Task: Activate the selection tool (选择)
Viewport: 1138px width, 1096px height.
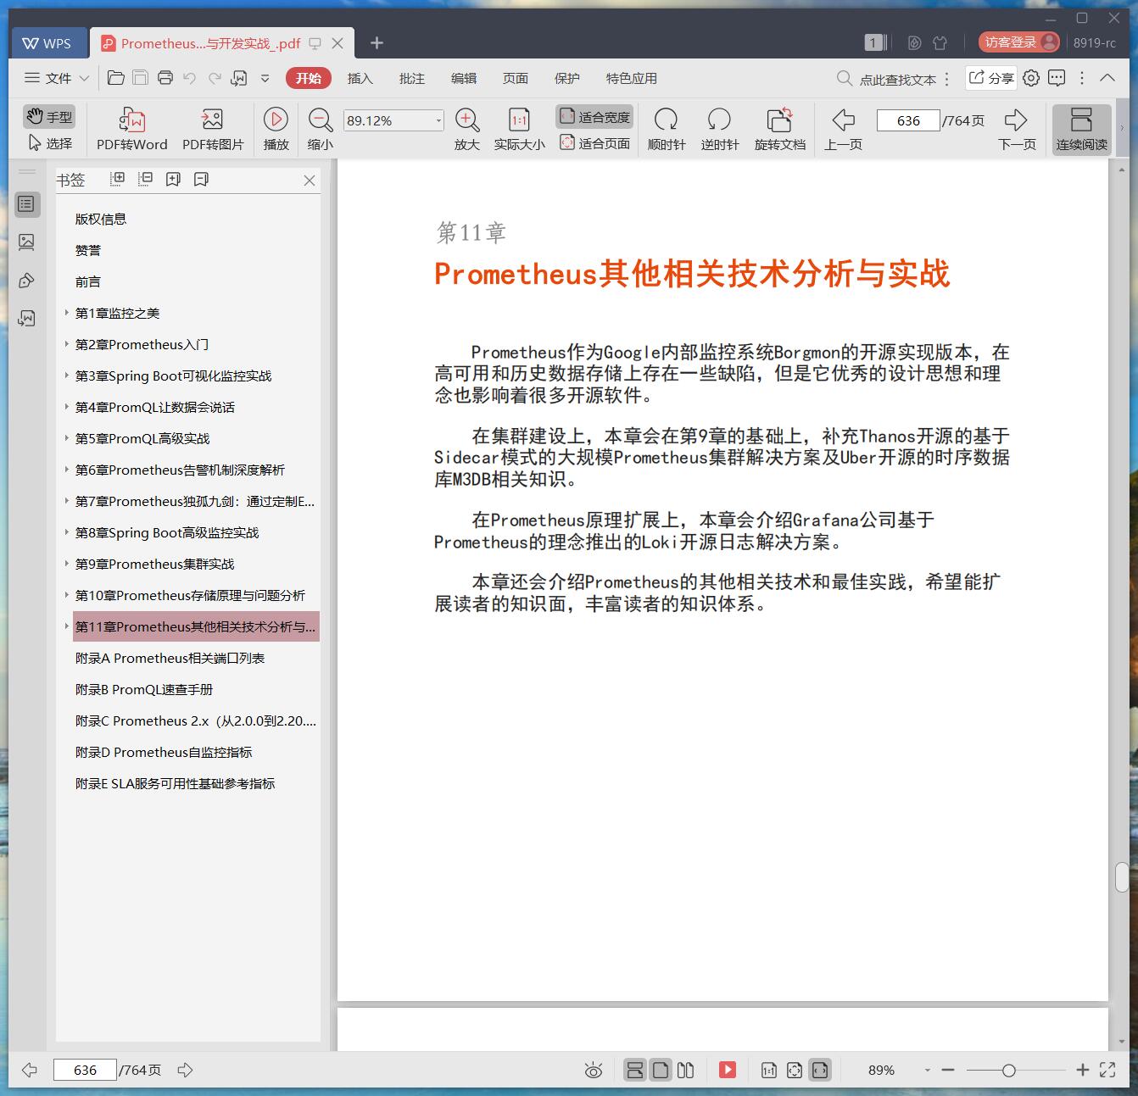Action: (49, 143)
